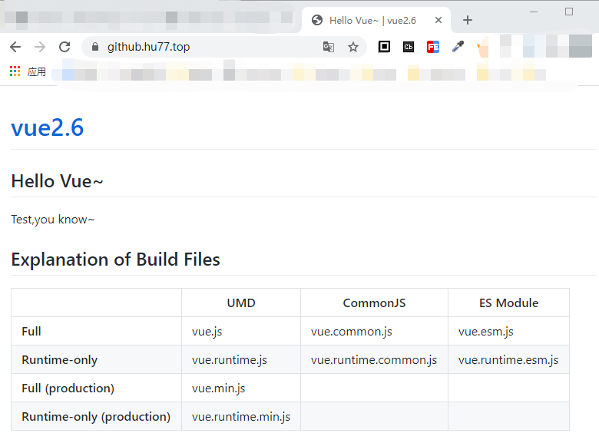Open the vue2.6 title link
Screen dimensions: 599x443
coord(47,127)
